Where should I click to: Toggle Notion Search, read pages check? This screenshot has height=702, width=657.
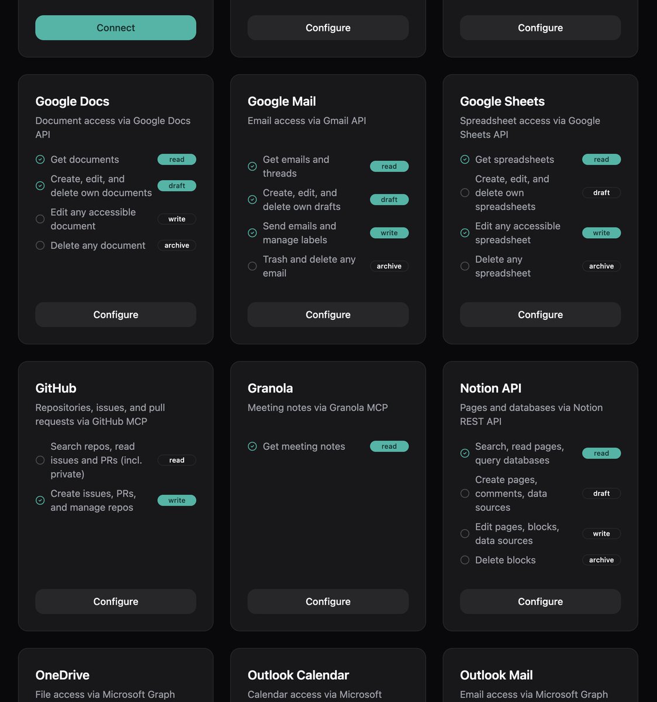tap(465, 453)
